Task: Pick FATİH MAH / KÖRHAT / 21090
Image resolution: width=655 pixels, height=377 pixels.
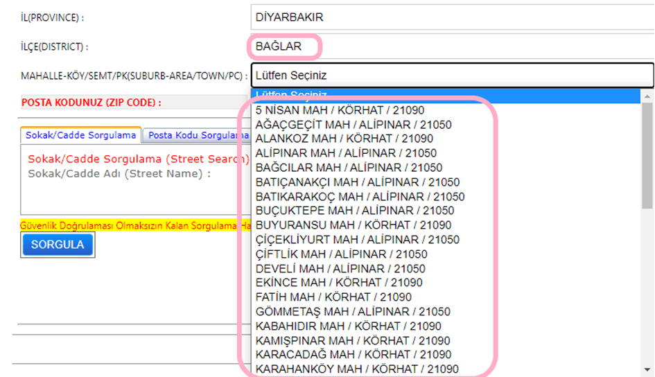Action: (x=333, y=297)
